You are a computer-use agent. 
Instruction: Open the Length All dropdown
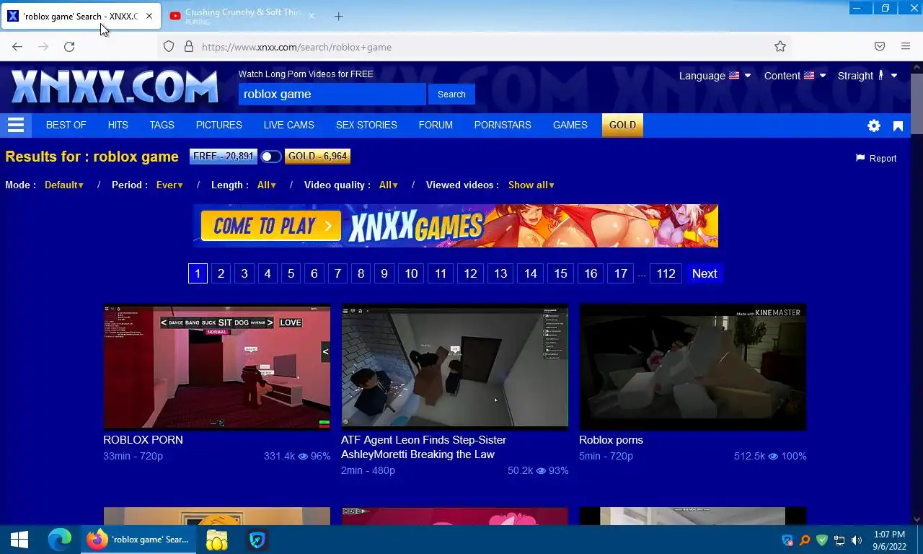pos(266,185)
